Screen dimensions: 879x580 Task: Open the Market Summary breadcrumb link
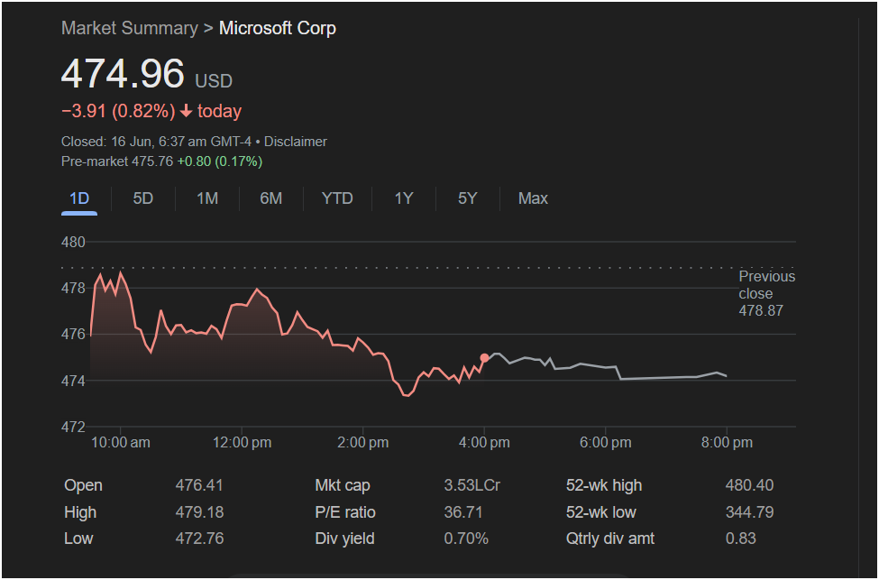[x=130, y=28]
